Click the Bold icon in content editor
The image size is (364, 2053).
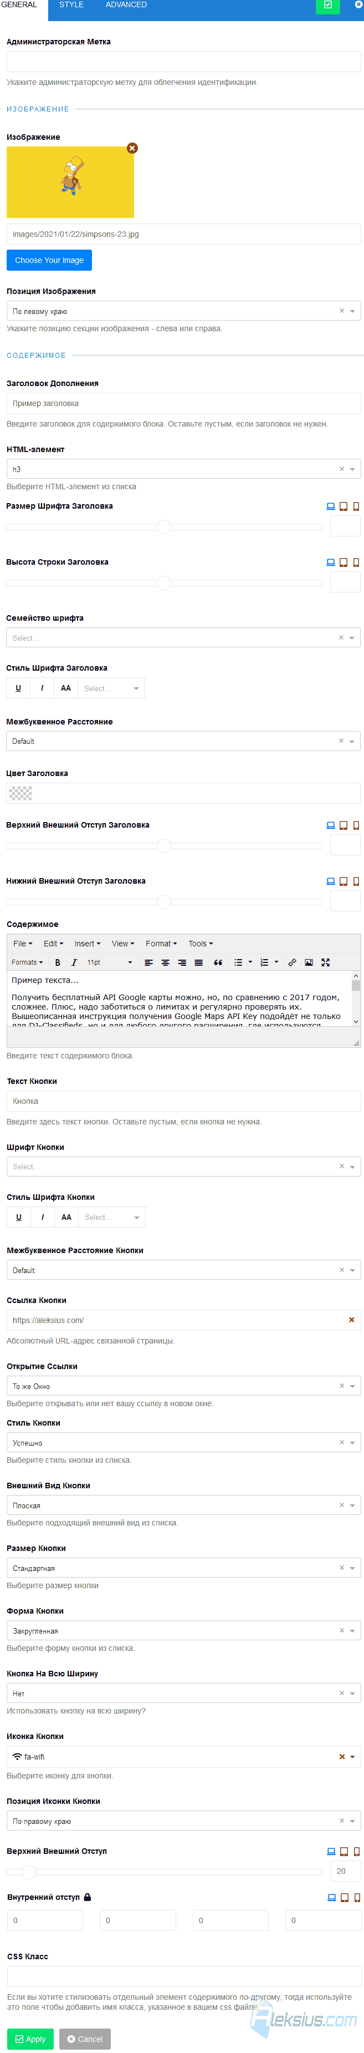point(58,963)
